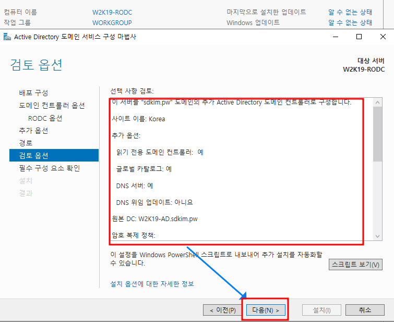Select 필수 구성 요소 확인 step
This screenshot has height=322, width=394.
[x=50, y=168]
